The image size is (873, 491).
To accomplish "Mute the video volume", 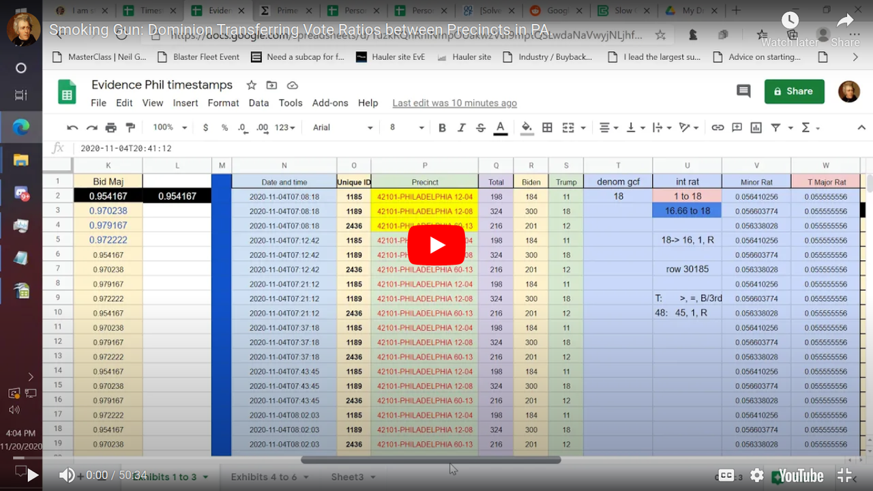I will coord(67,475).
